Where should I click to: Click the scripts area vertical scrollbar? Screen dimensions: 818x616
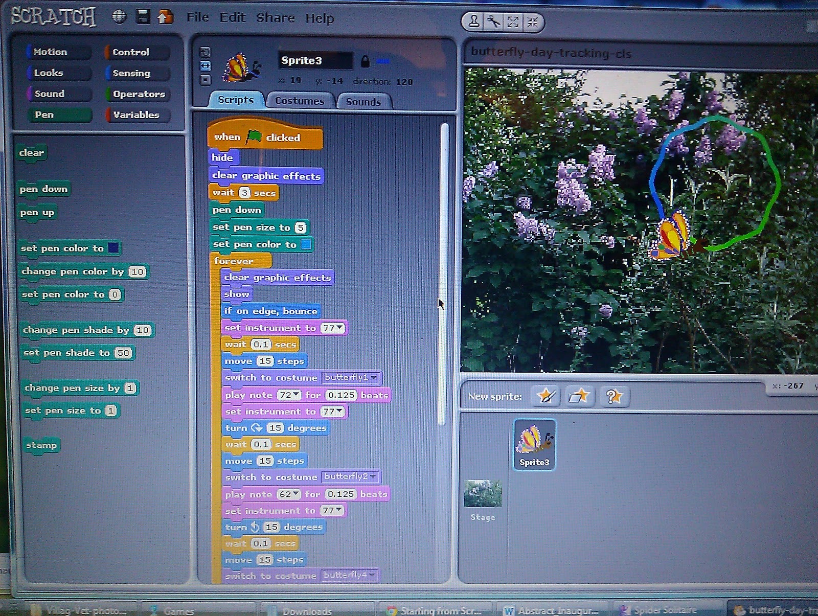click(444, 273)
